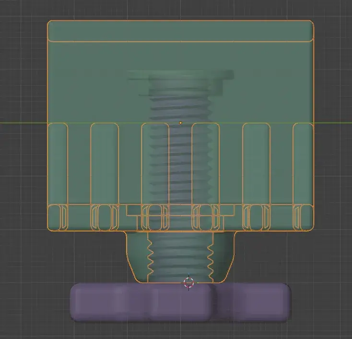Select the threaded screw shaft inside knob
The width and height of the screenshot is (352, 339).
point(181,175)
